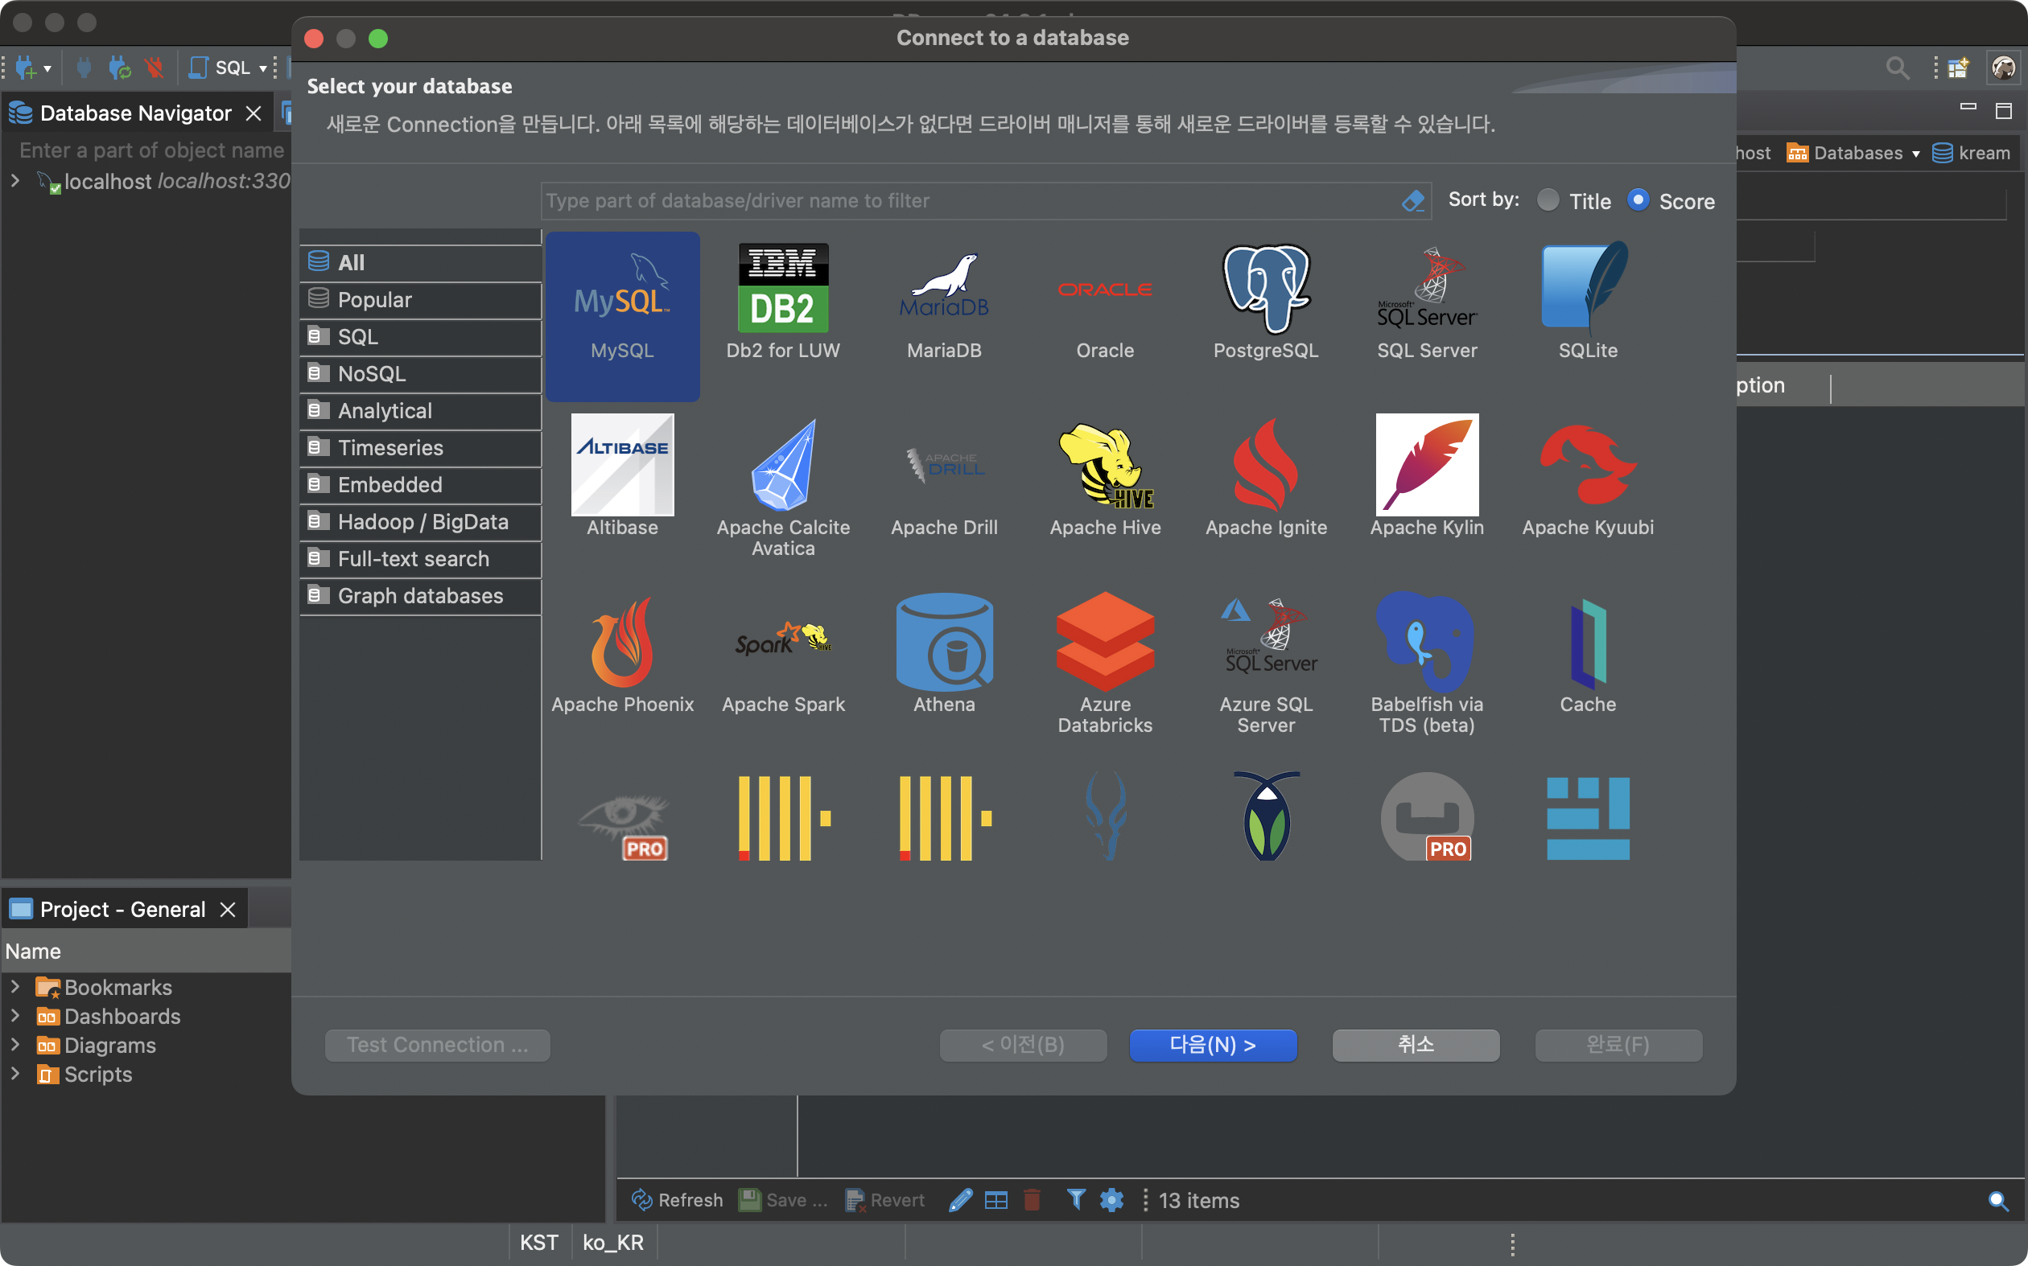Click kream database in breadcrumb
Screen dimensions: 2028x1266
click(1971, 154)
